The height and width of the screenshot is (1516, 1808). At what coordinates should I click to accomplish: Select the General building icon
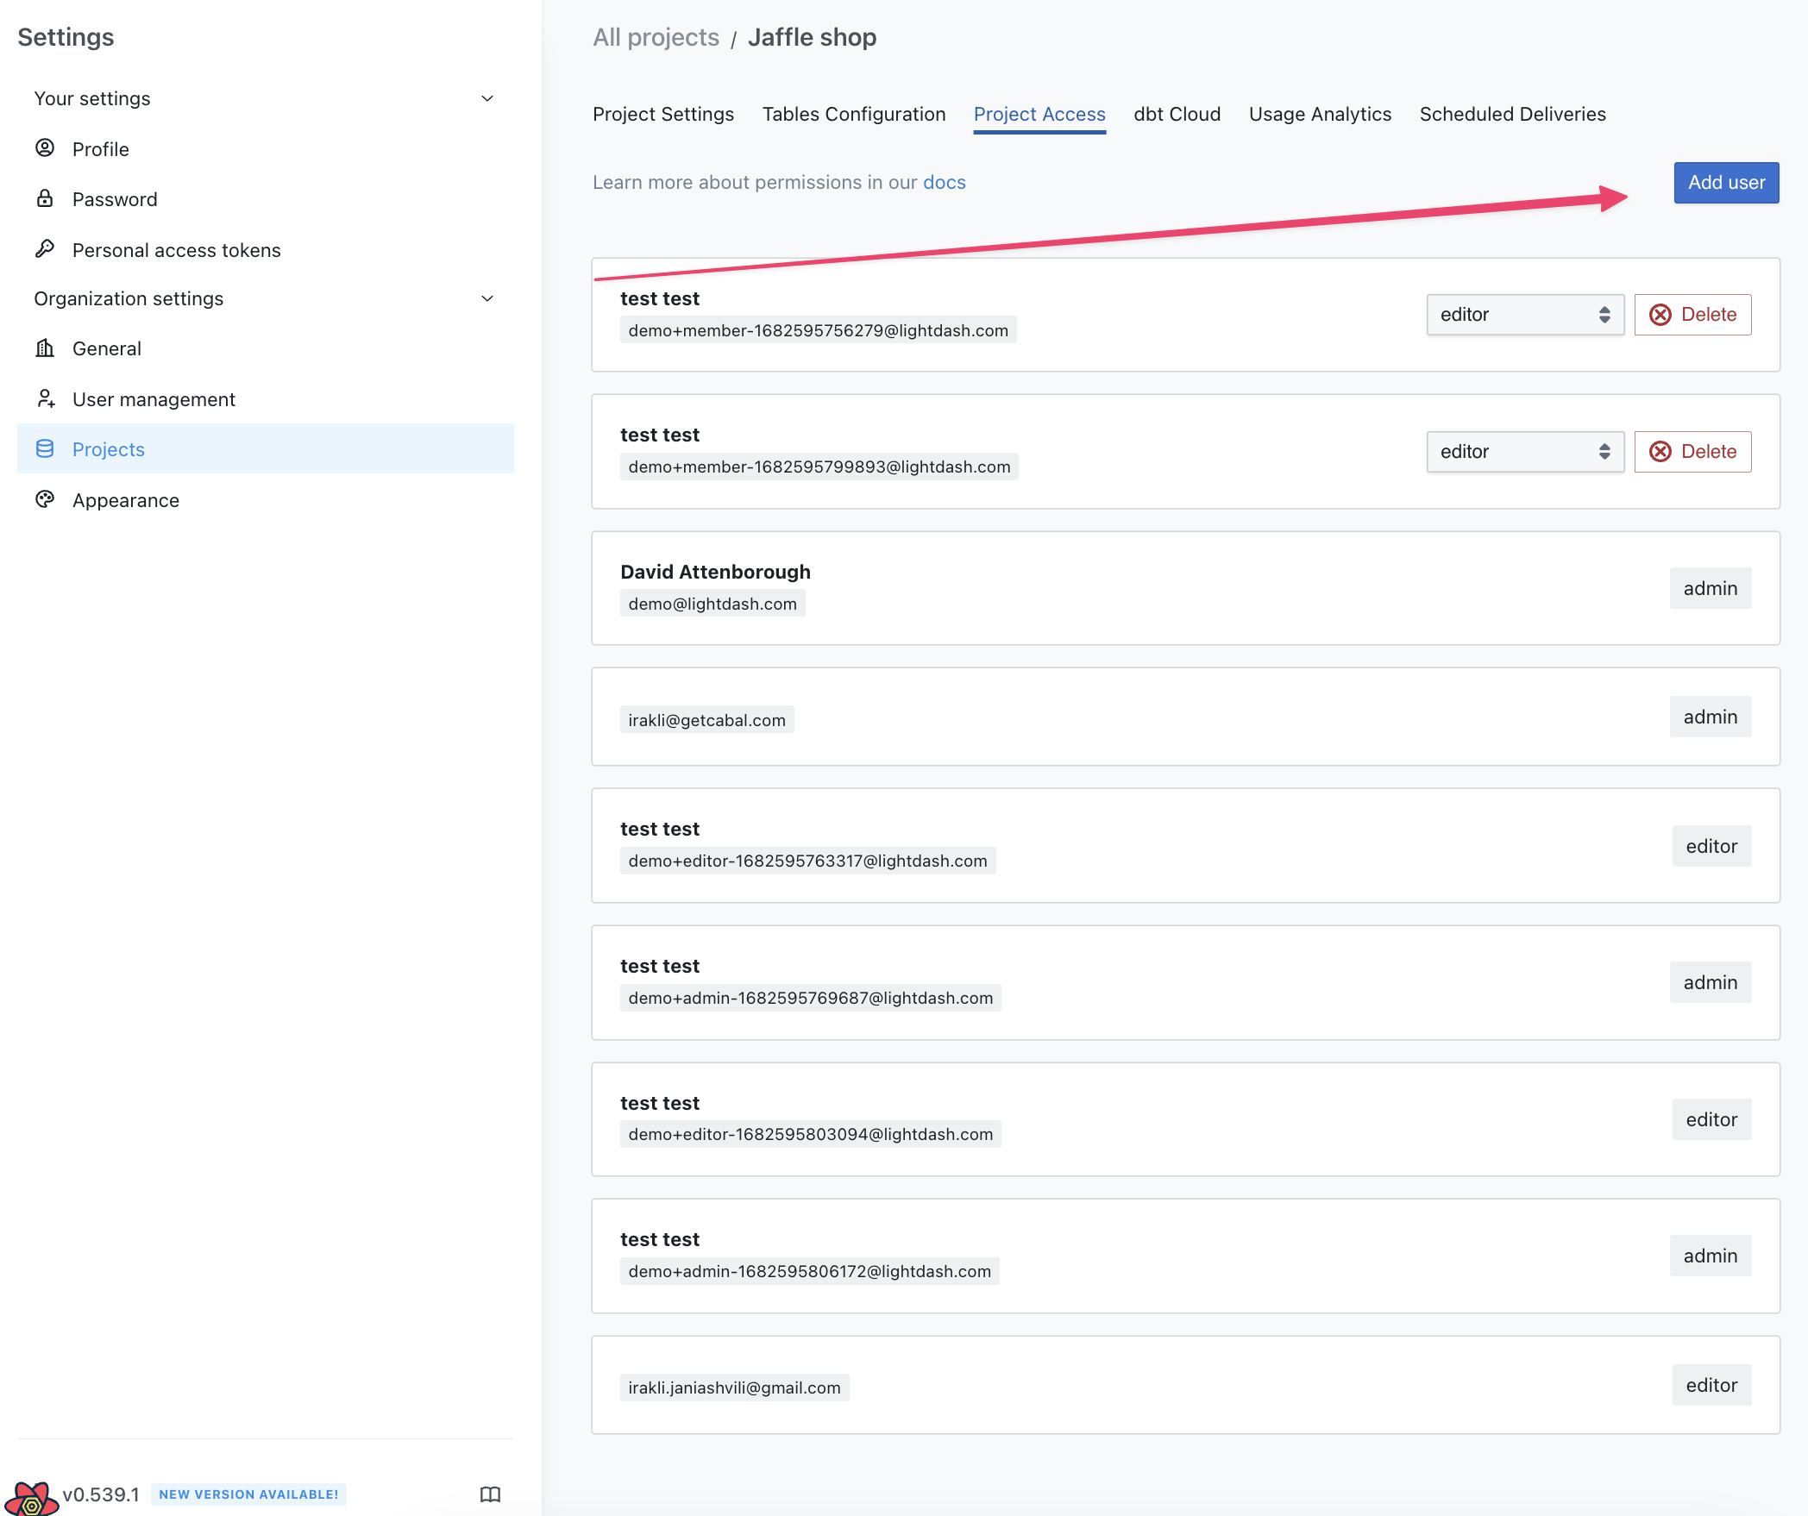click(x=46, y=348)
